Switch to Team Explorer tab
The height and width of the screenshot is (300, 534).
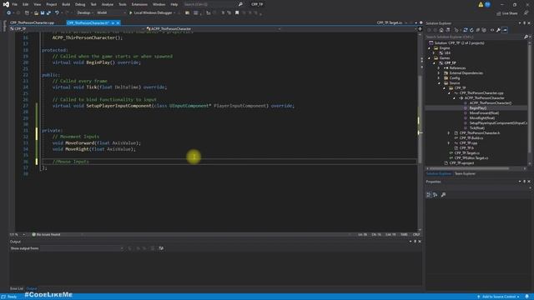pyautogui.click(x=465, y=173)
